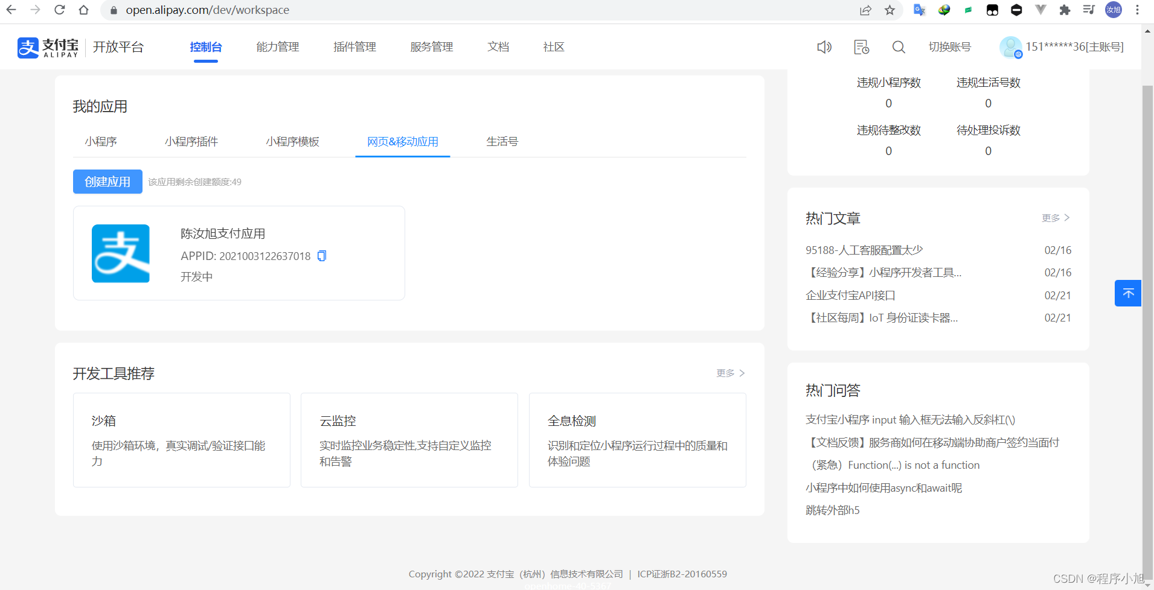The height and width of the screenshot is (590, 1154).
Task: Select the 网页&移动应用 tab
Action: click(403, 142)
